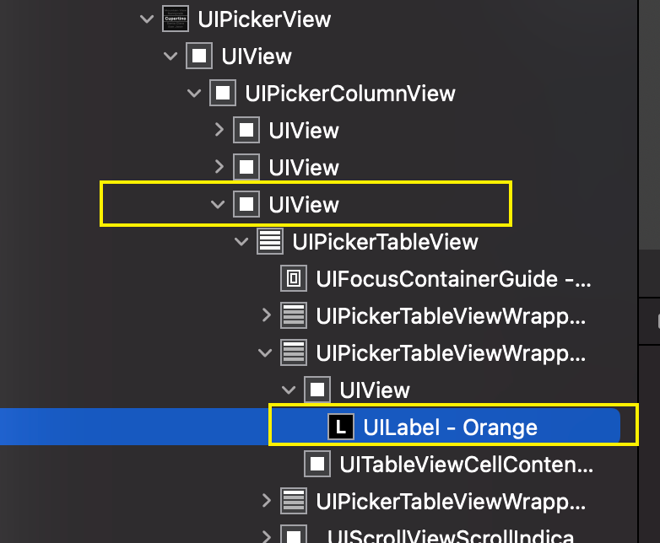The height and width of the screenshot is (543, 660).
Task: Expand the first collapsed UIView under UIPickerColumnView
Action: pos(219,130)
